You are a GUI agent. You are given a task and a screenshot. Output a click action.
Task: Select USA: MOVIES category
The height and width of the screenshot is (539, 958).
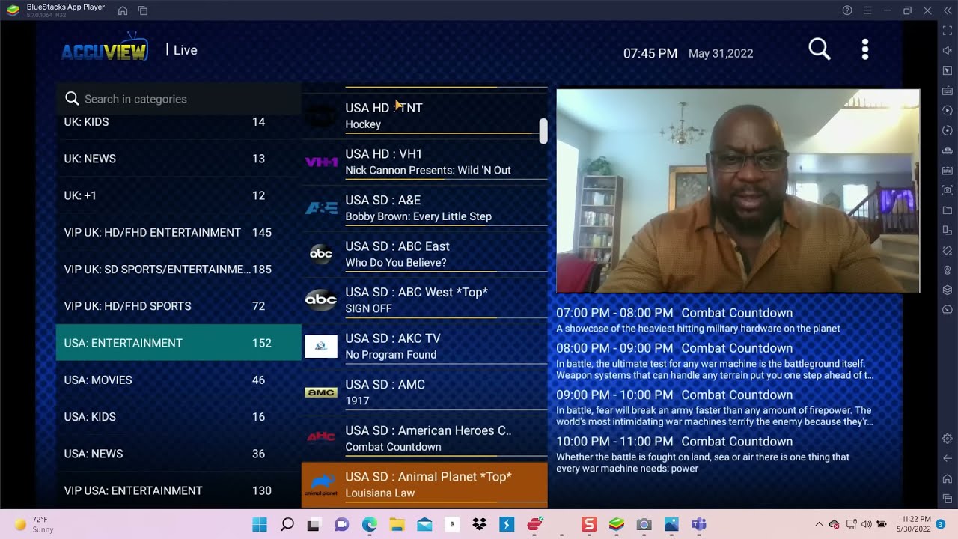(178, 380)
